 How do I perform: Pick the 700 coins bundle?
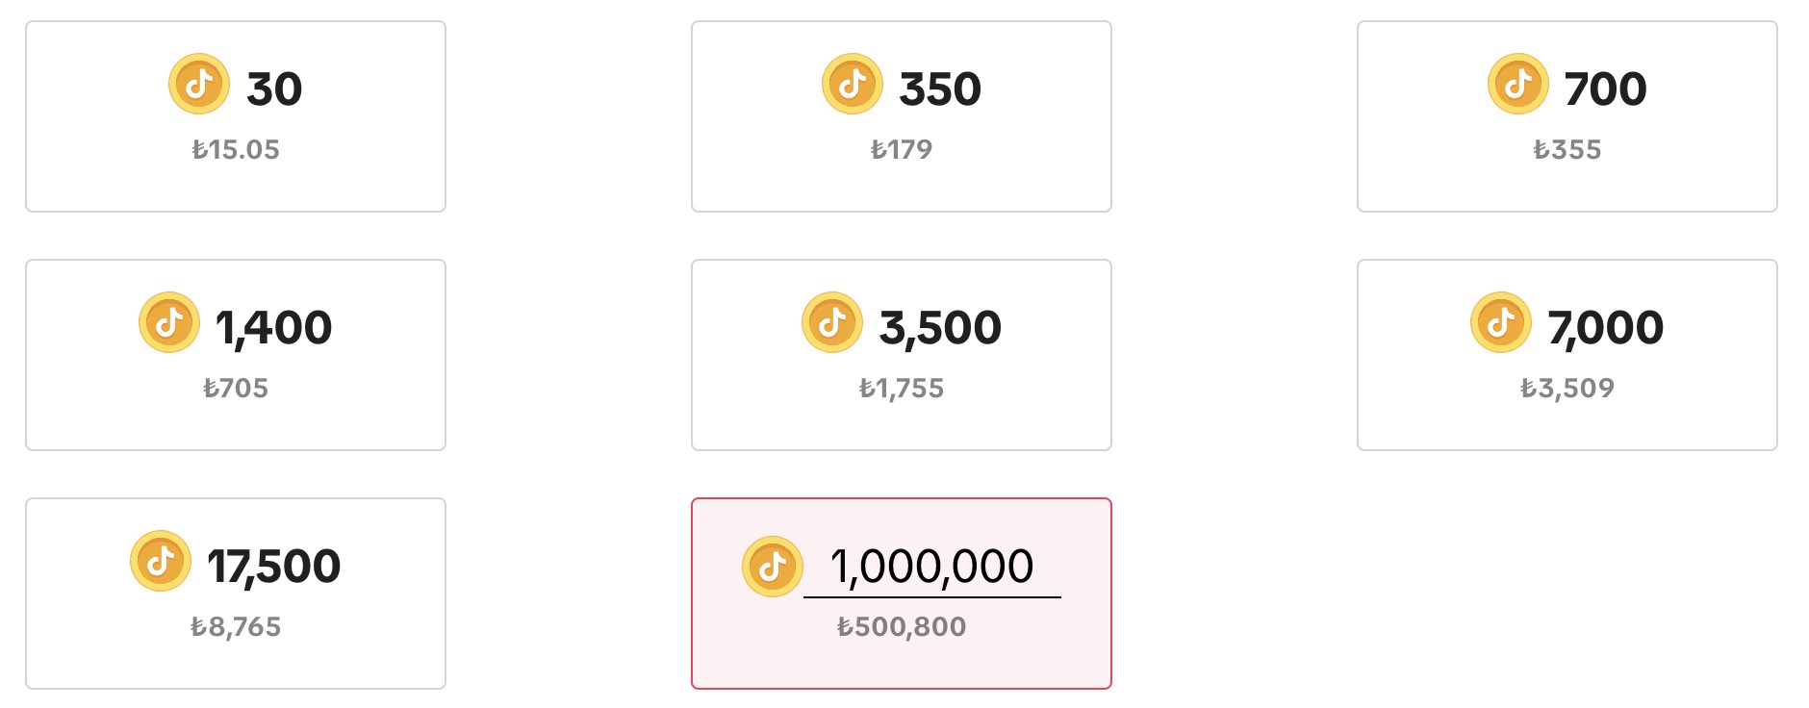1567,116
